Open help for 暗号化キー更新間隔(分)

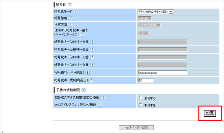pyautogui.click(x=95, y=80)
